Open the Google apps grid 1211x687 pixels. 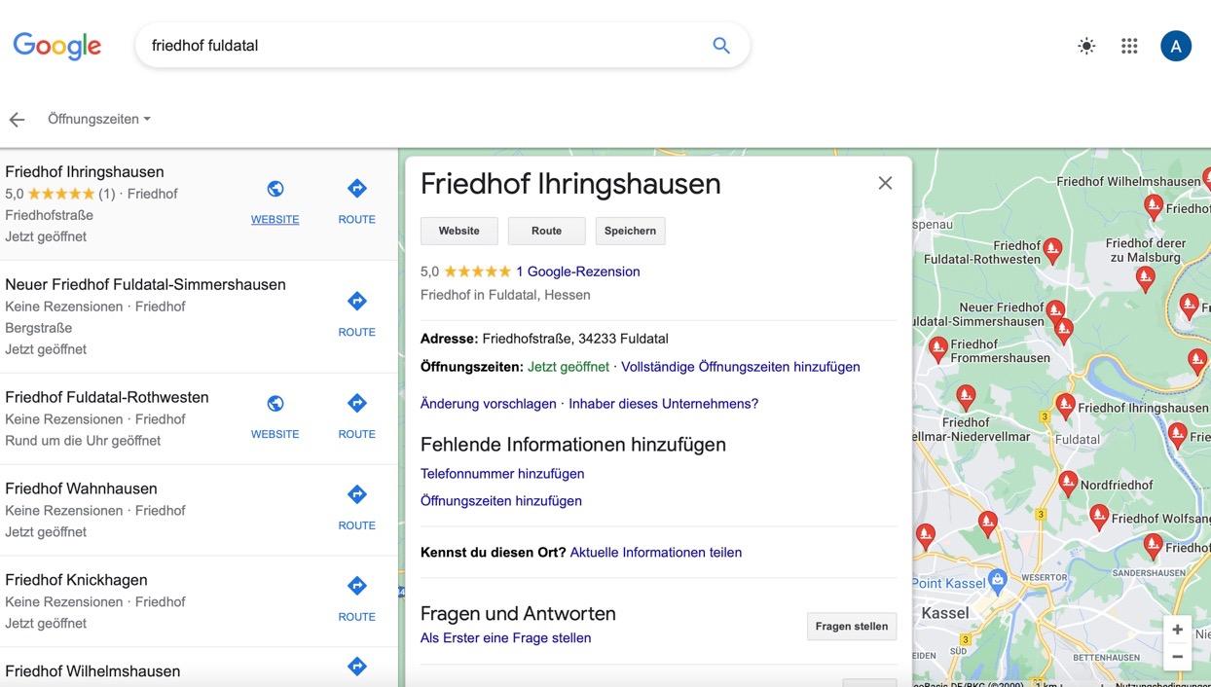coord(1129,46)
